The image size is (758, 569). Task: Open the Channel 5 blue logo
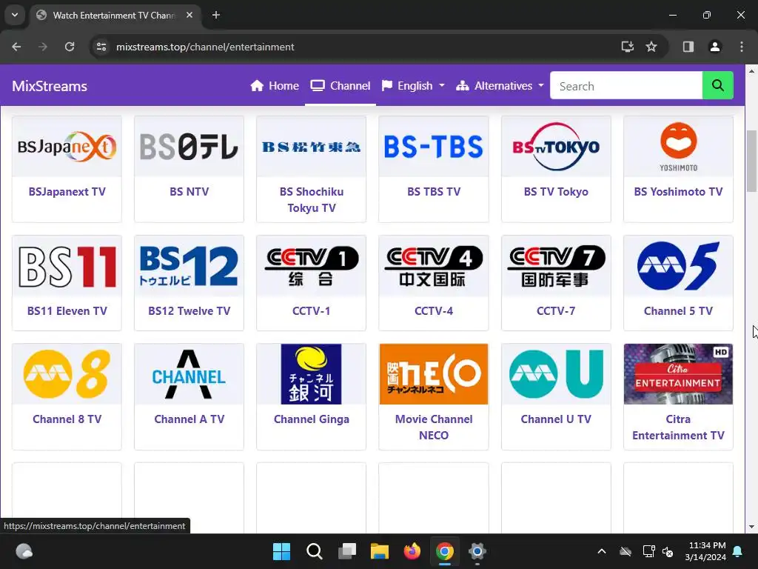click(x=678, y=266)
